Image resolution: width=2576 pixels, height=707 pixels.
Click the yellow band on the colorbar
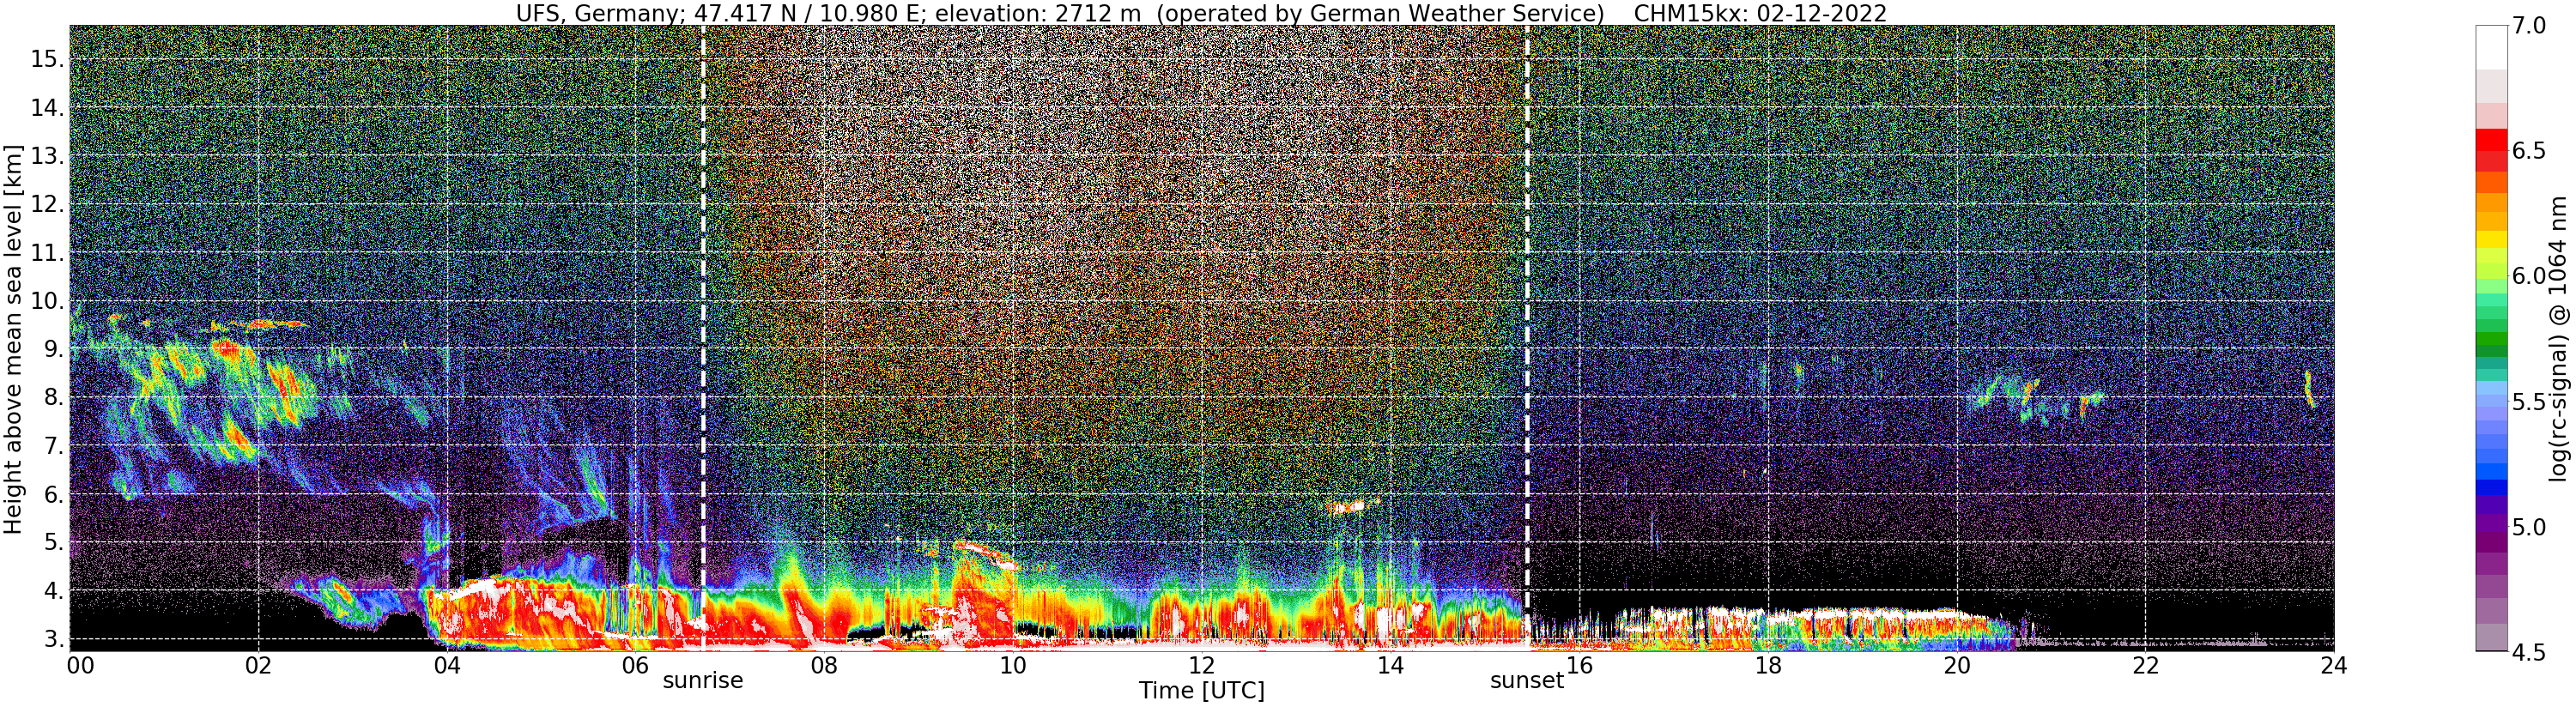(2492, 240)
